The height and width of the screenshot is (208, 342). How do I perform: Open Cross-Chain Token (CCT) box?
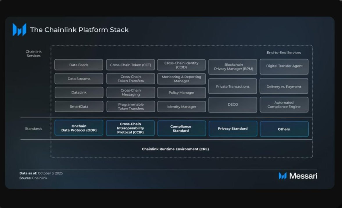[130, 65]
